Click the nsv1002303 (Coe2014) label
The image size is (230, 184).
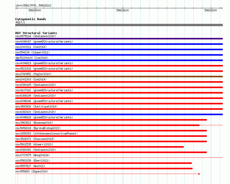tap(31, 79)
